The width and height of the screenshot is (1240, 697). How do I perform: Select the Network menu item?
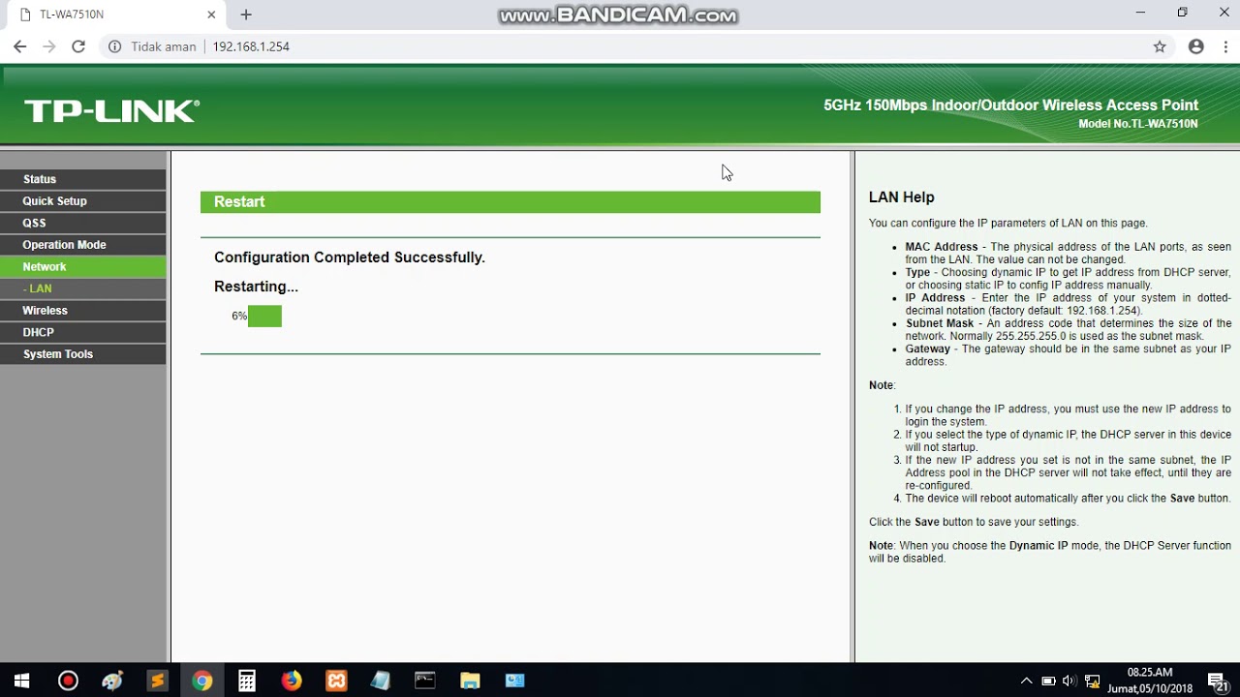(x=83, y=266)
